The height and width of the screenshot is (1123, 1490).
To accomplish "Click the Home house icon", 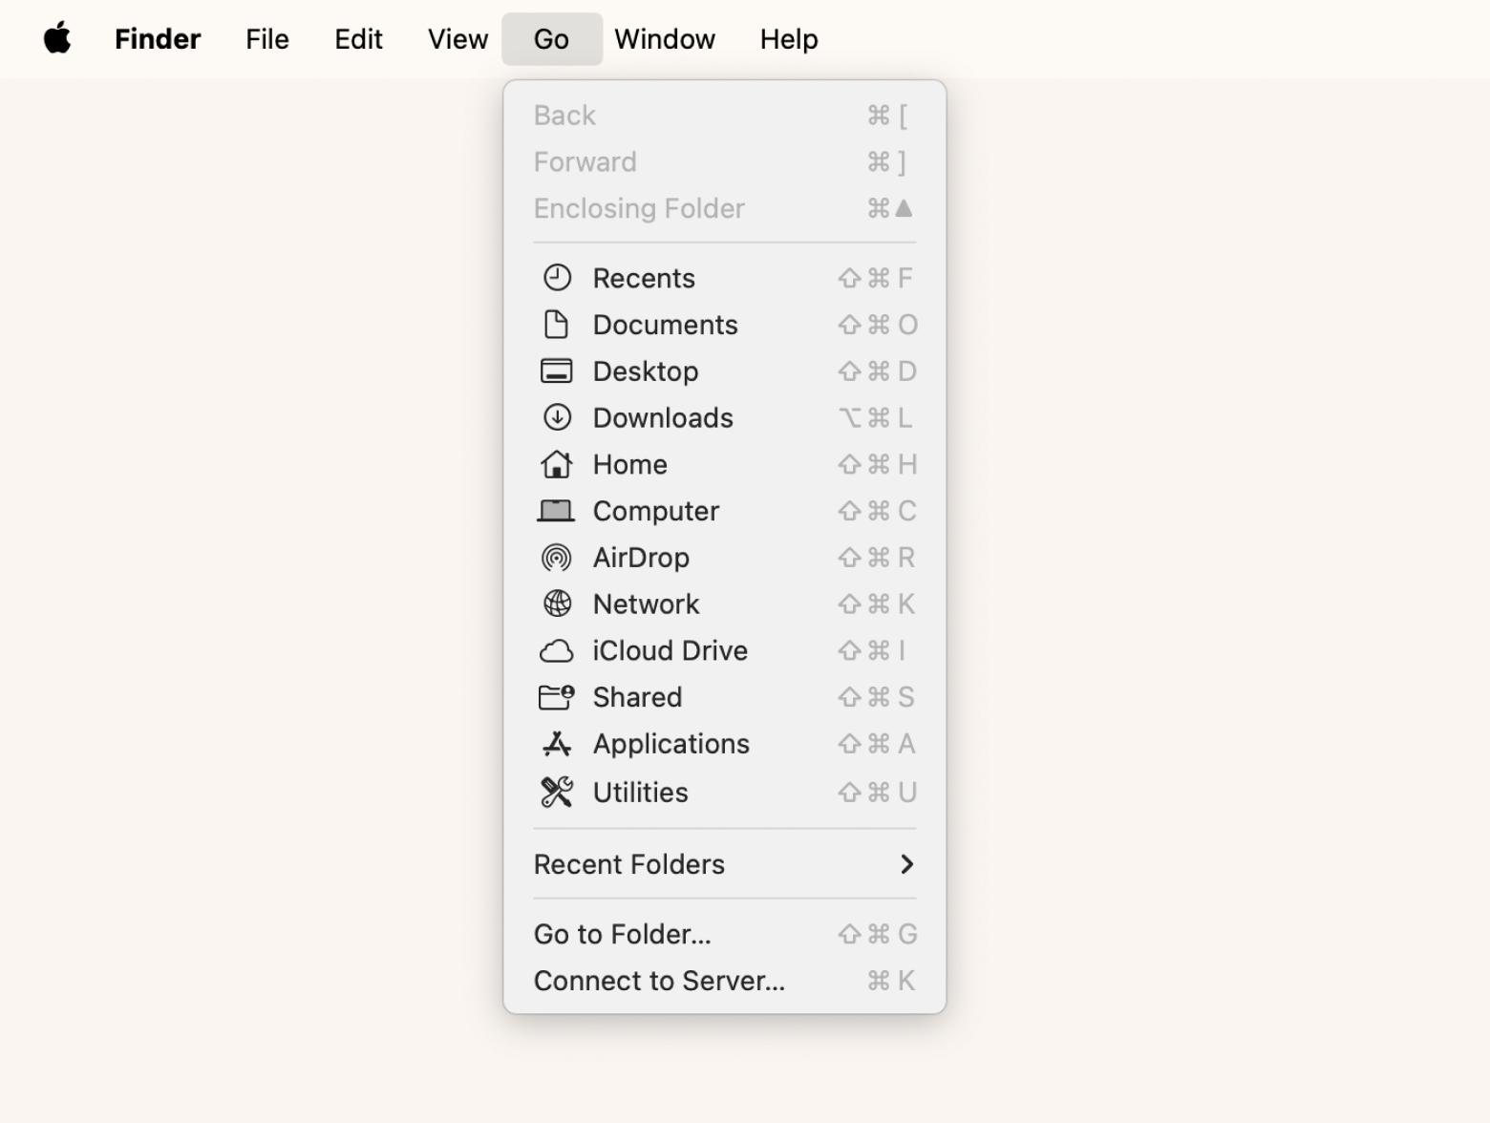I will tap(557, 464).
